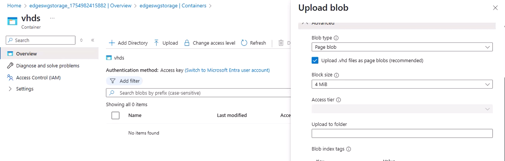Click the Add filter pill button
The height and width of the screenshot is (161, 505).
pyautogui.click(x=125, y=81)
